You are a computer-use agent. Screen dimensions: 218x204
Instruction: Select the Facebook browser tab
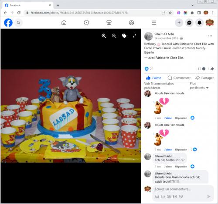[27, 5]
